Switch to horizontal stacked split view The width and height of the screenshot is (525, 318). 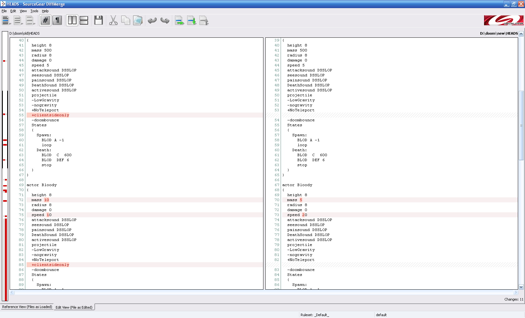[84, 21]
